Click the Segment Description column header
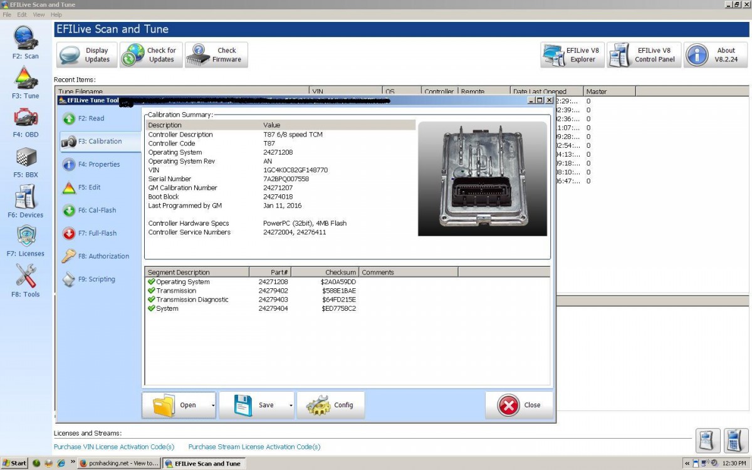Image resolution: width=752 pixels, height=470 pixels. (x=197, y=272)
